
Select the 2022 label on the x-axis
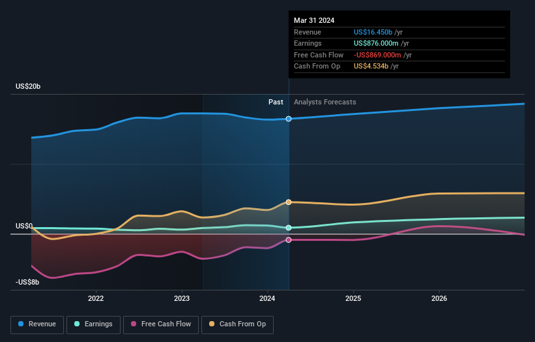coord(96,298)
